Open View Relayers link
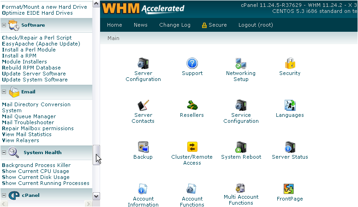The height and width of the screenshot is (207, 358). pyautogui.click(x=21, y=140)
